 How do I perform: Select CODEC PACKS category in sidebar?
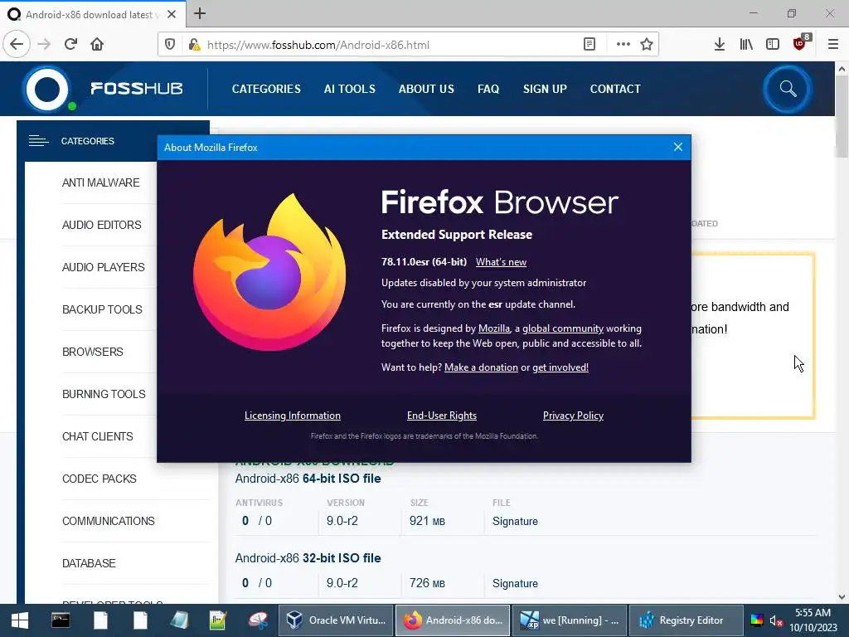pyautogui.click(x=99, y=479)
